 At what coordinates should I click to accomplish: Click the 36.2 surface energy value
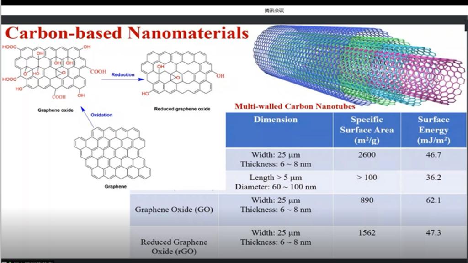pyautogui.click(x=433, y=177)
